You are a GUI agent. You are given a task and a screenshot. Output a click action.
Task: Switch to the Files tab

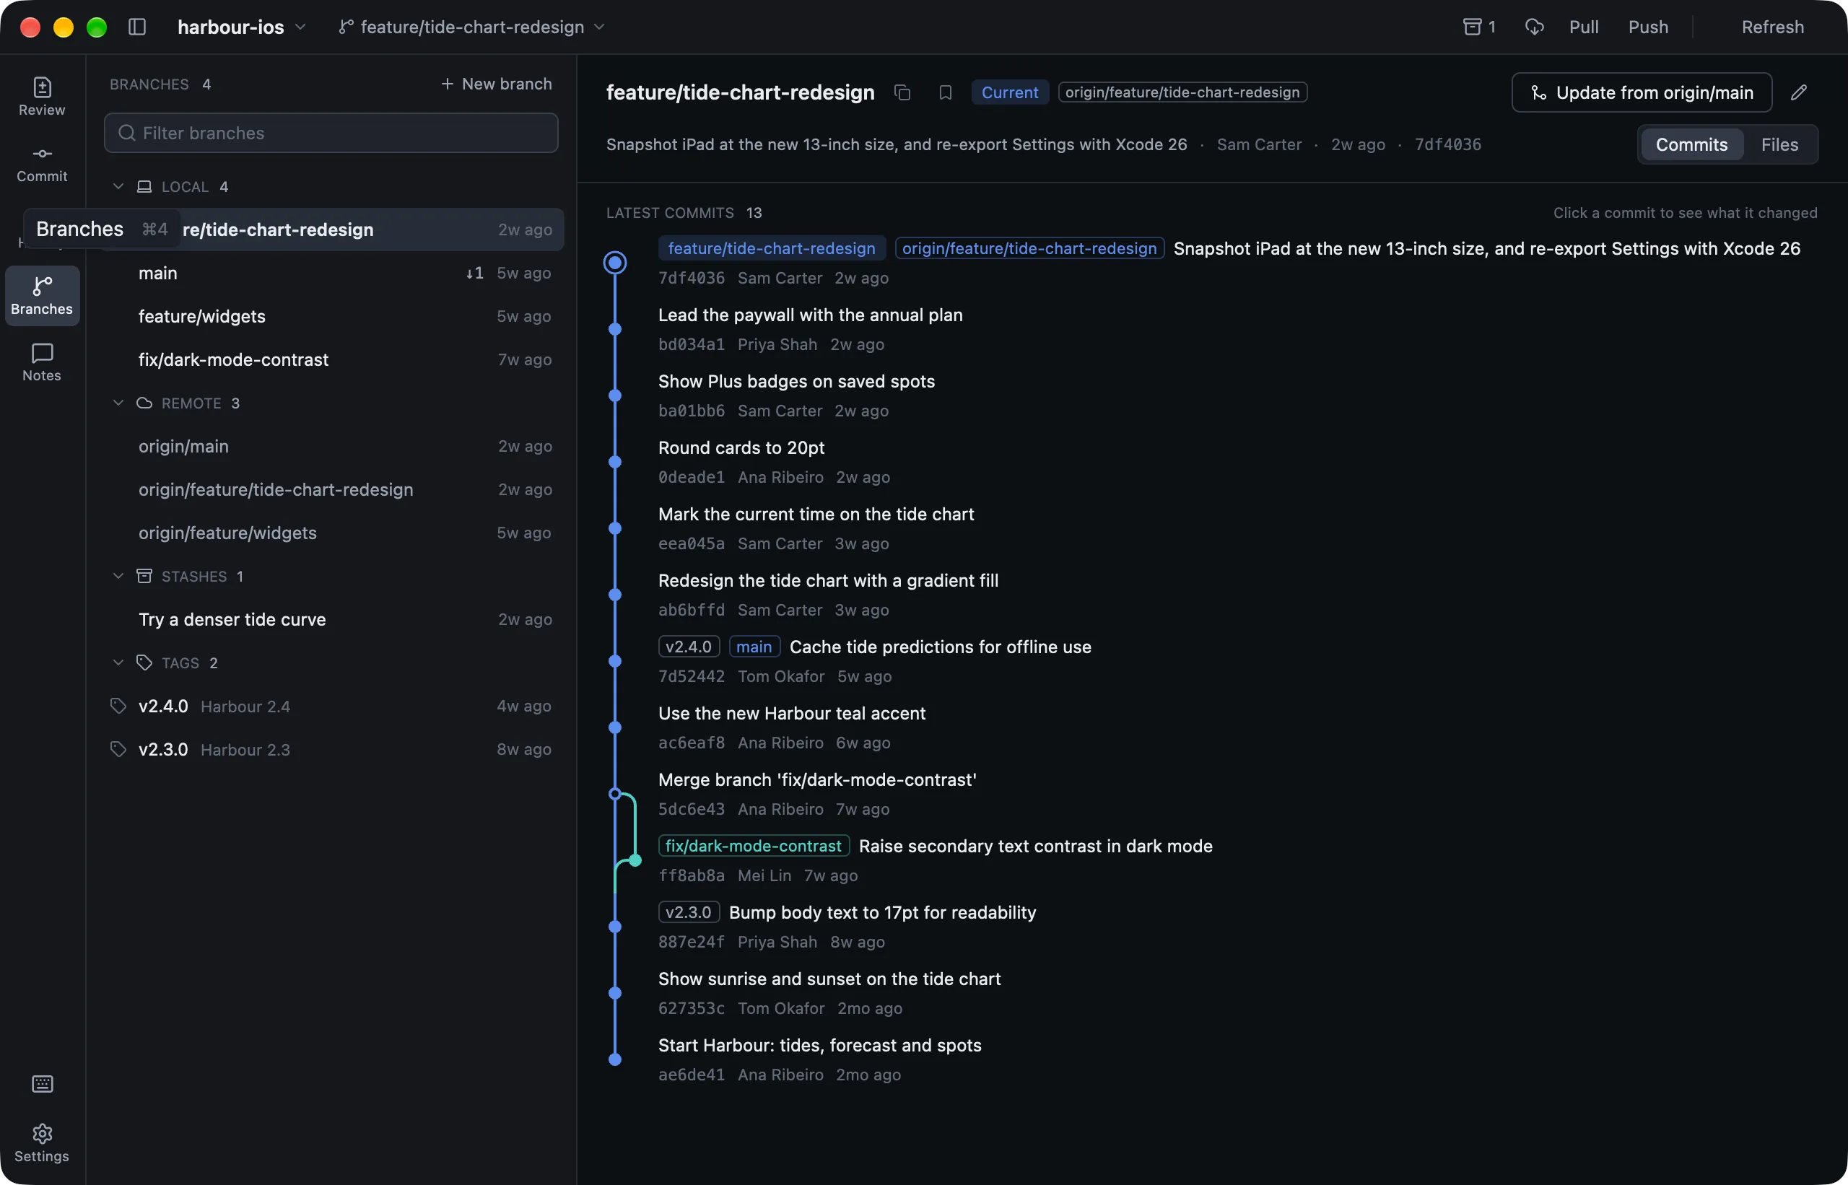1779,144
